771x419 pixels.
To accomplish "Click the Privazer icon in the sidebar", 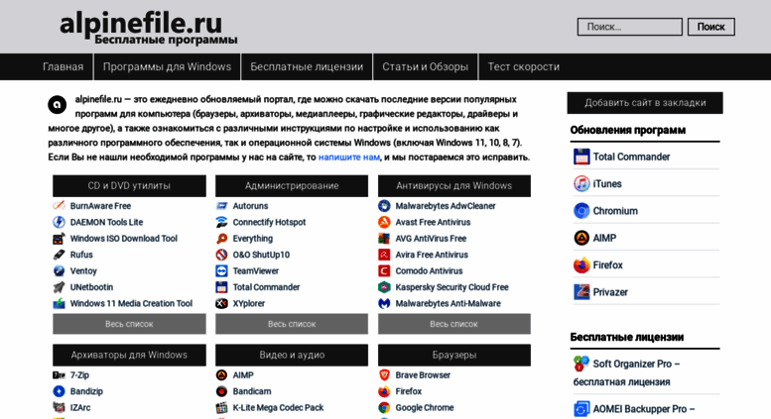I will pyautogui.click(x=581, y=292).
